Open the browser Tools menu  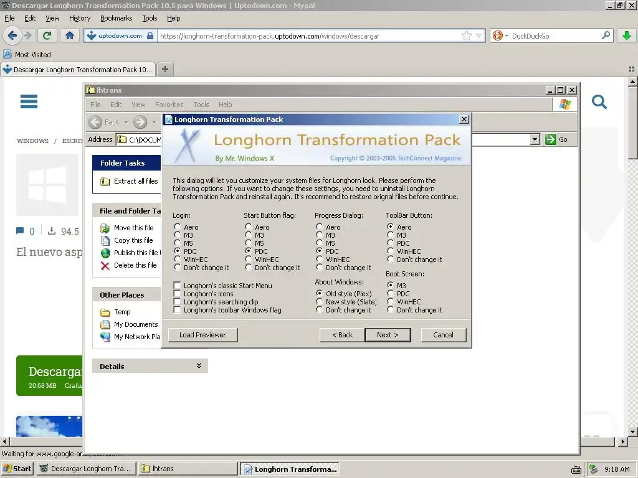[x=150, y=18]
